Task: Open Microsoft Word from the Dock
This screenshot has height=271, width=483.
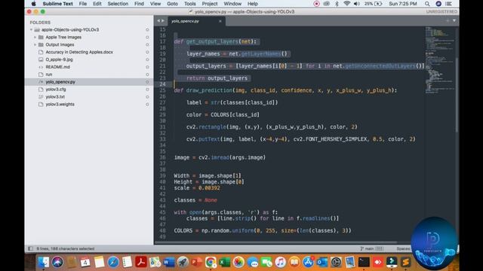Action: pos(168,262)
